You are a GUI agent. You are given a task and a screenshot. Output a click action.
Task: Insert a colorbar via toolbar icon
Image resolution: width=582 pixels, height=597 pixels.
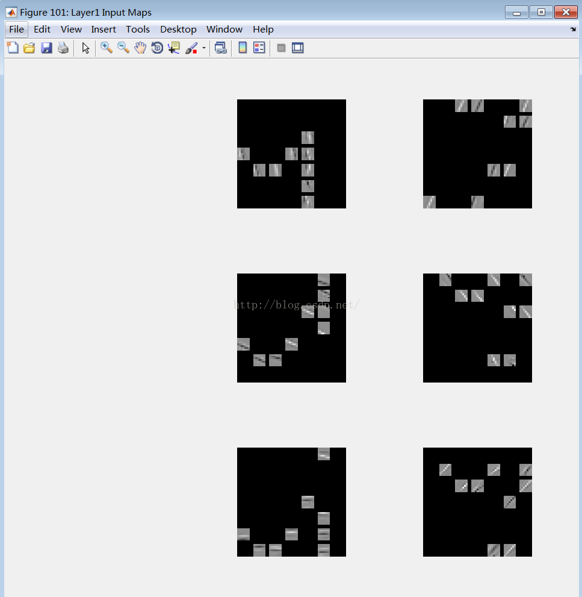coord(243,48)
